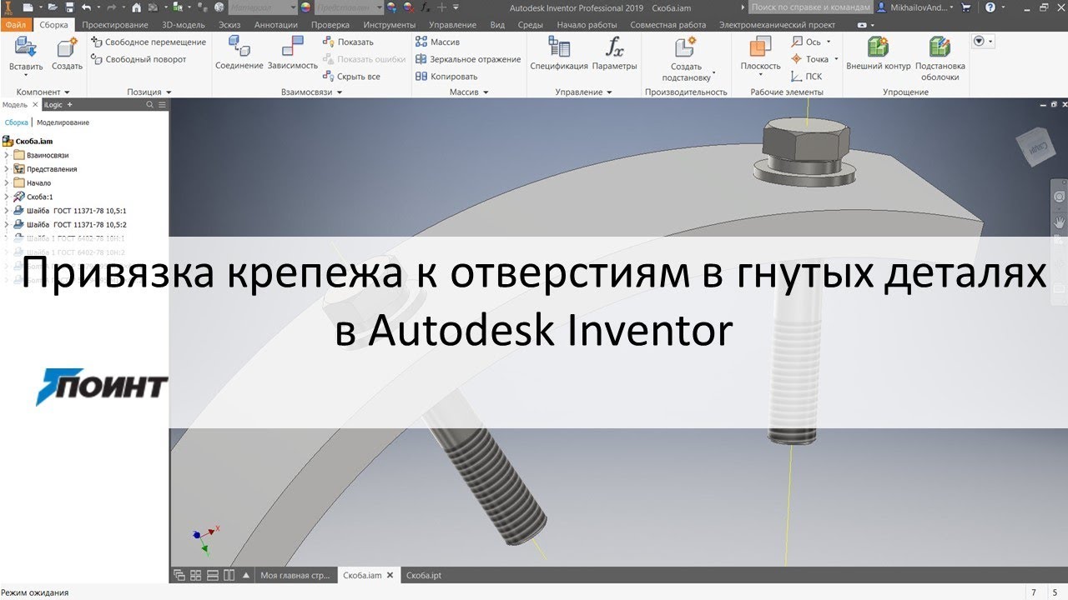Expand the Представления node in browser
The image size is (1068, 600).
7,169
